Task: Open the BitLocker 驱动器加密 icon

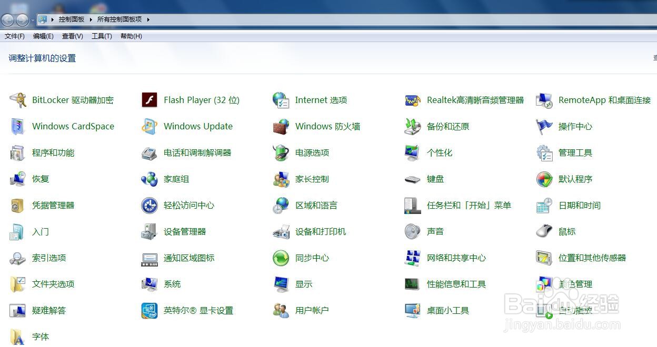Action: pyautogui.click(x=18, y=100)
